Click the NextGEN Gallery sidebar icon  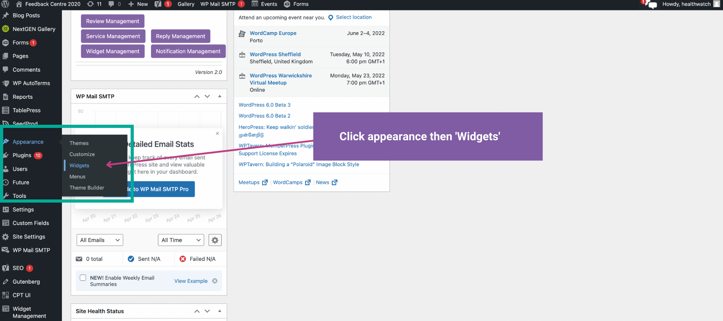[x=5, y=29]
